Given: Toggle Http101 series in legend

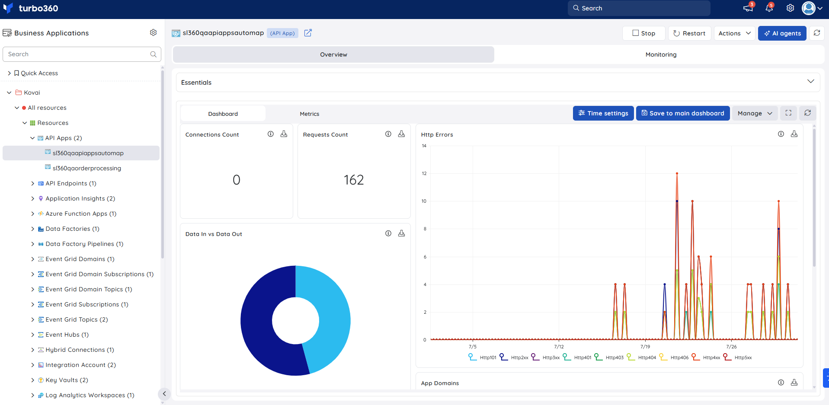Looking at the screenshot, I should coord(482,357).
